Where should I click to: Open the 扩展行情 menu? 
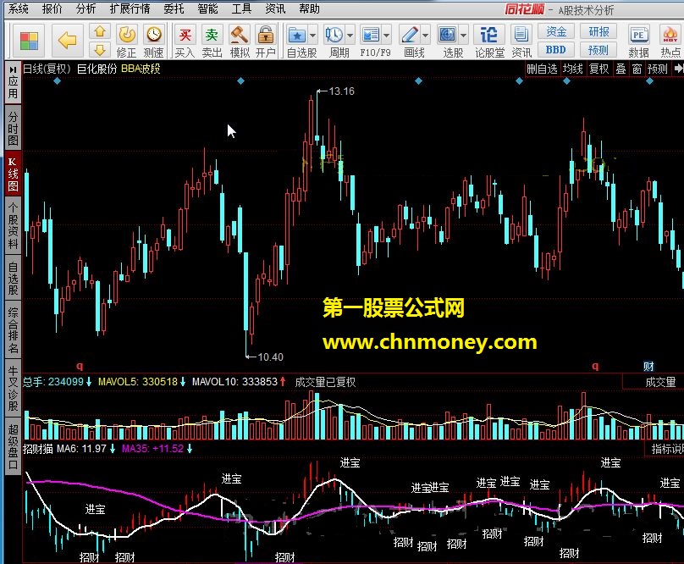130,8
